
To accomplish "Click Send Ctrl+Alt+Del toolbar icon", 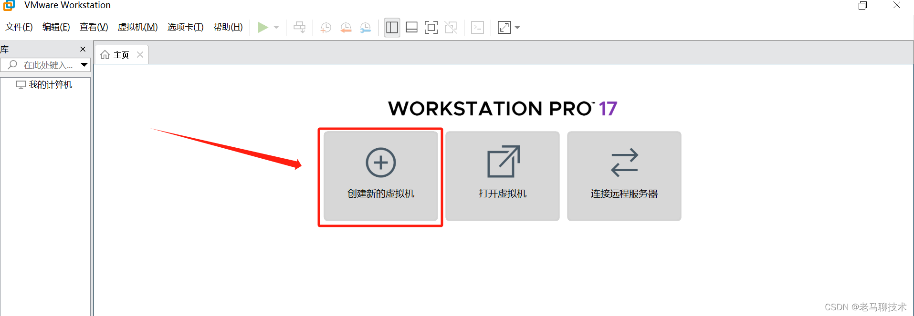I will (x=299, y=27).
